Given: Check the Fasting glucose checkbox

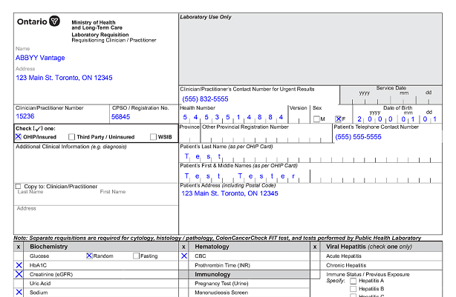Looking at the screenshot, I should pyautogui.click(x=136, y=256).
